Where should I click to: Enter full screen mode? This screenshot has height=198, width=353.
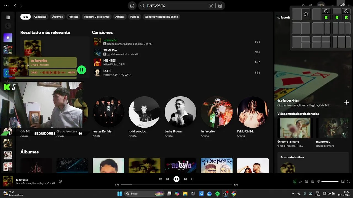(349, 182)
